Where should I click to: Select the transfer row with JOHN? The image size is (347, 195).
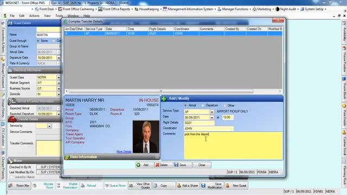point(173,34)
